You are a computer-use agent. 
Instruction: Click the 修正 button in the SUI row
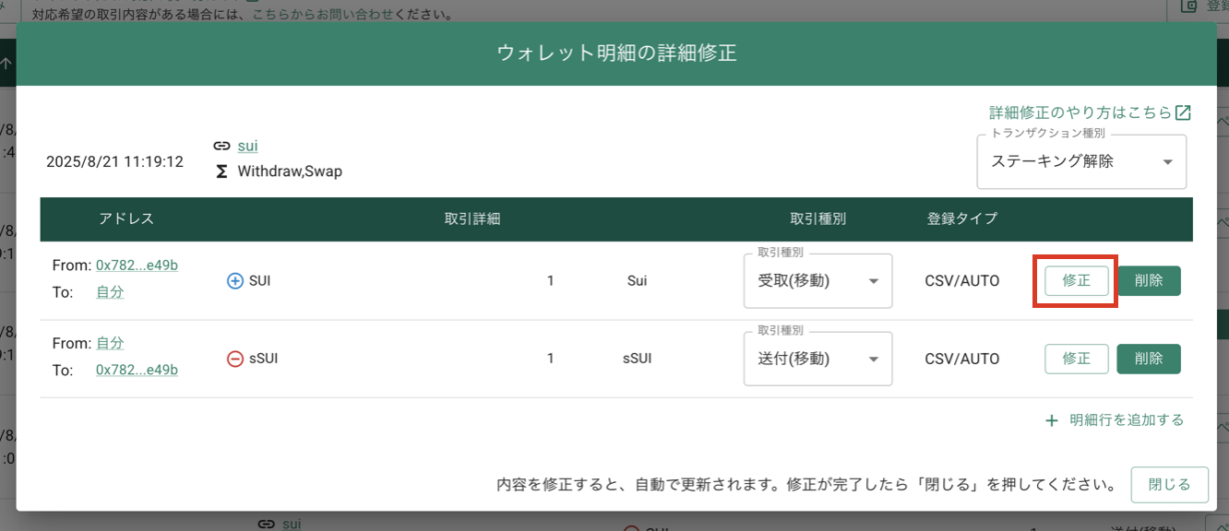point(1076,281)
